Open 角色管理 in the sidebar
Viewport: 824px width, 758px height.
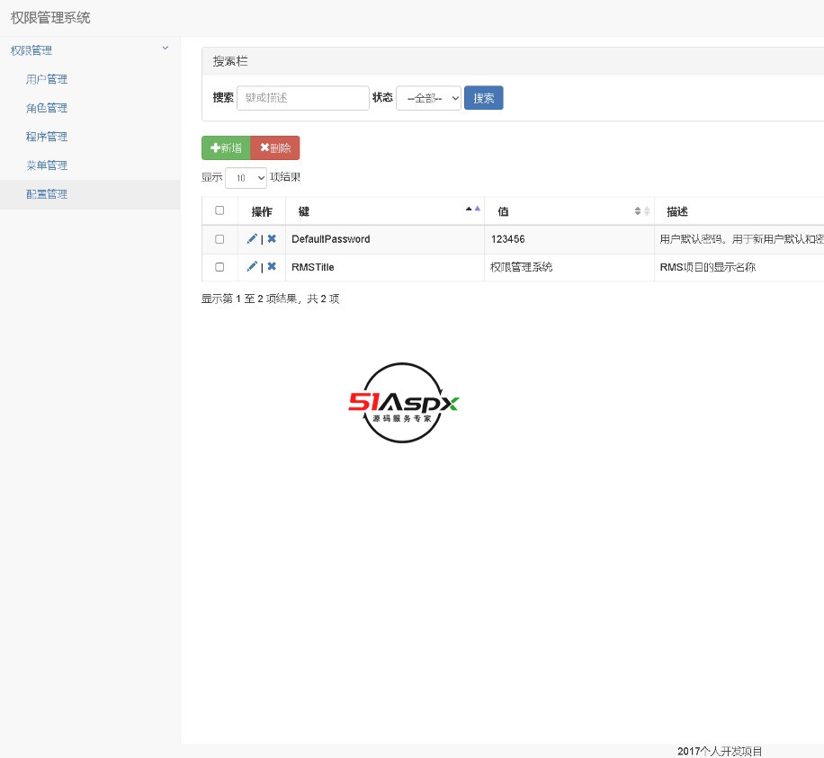pyautogui.click(x=47, y=108)
